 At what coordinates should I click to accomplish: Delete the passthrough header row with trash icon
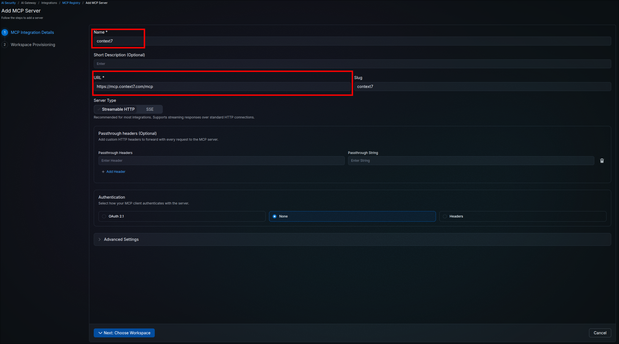click(602, 160)
